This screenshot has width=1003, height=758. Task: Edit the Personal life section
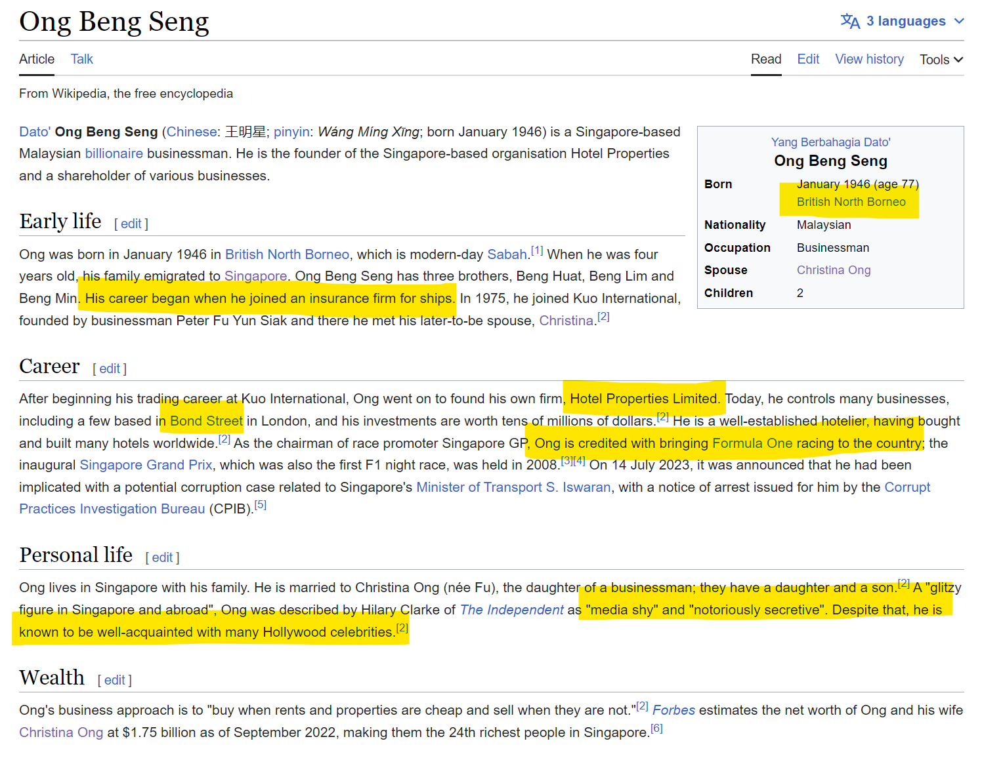162,557
